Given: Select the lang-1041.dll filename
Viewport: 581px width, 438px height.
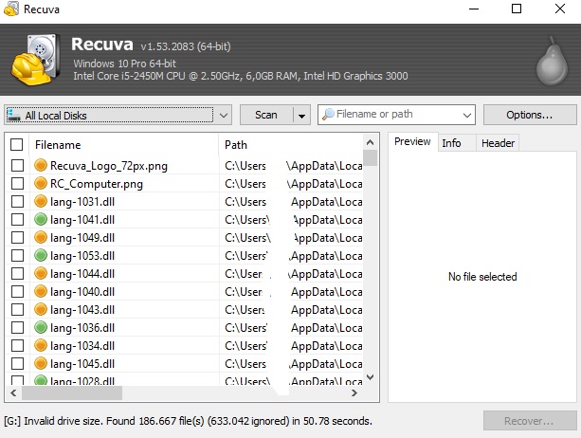Looking at the screenshot, I should click(x=82, y=220).
